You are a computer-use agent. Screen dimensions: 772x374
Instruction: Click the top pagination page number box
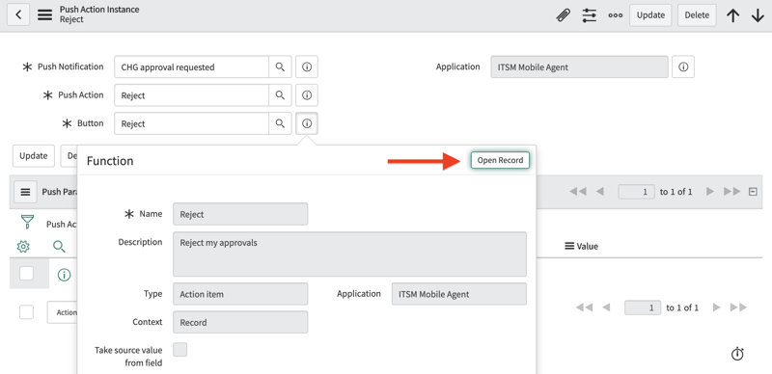(x=637, y=192)
